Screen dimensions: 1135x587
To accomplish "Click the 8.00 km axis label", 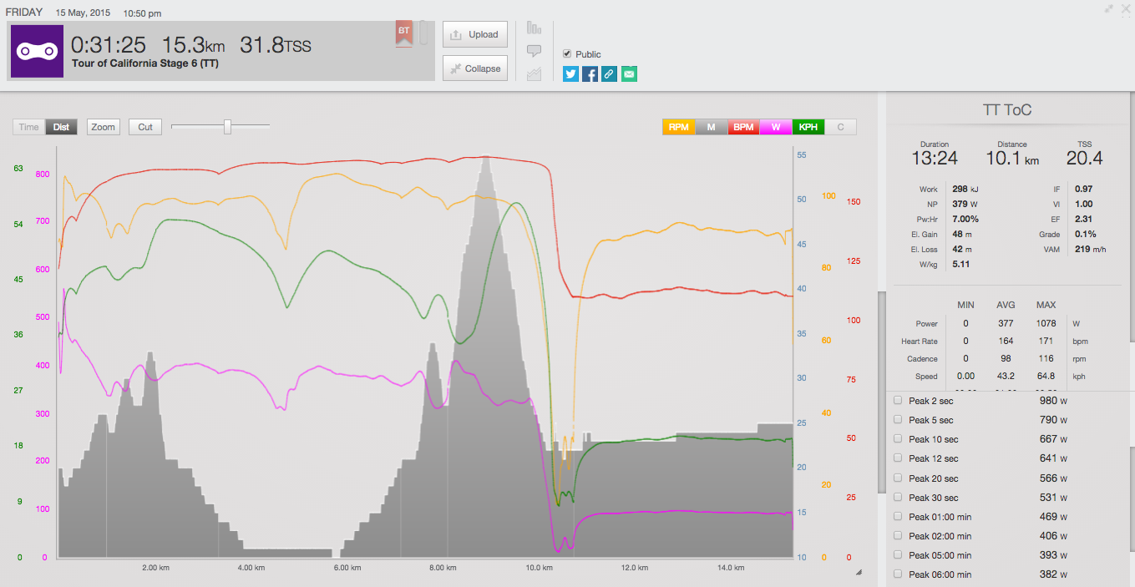I will (x=443, y=568).
